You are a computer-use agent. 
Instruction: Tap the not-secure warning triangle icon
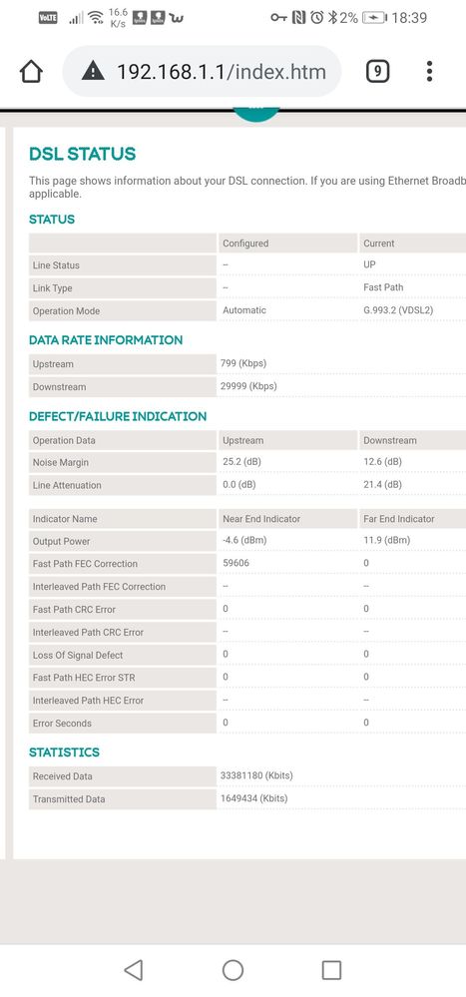94,71
